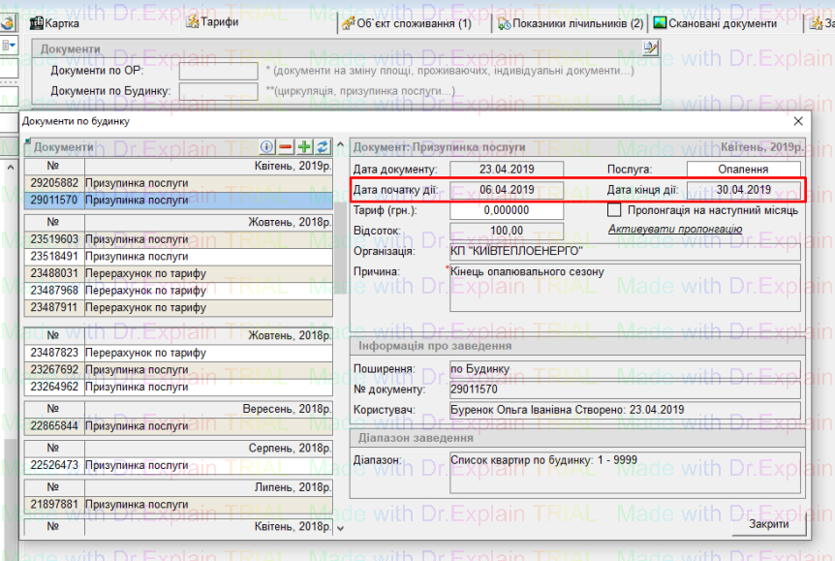The width and height of the screenshot is (835, 561).
Task: Click the green plus add document icon
Action: [x=304, y=147]
